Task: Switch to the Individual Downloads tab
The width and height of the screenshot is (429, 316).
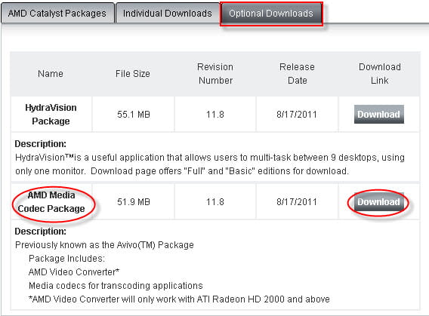Action: click(x=168, y=13)
